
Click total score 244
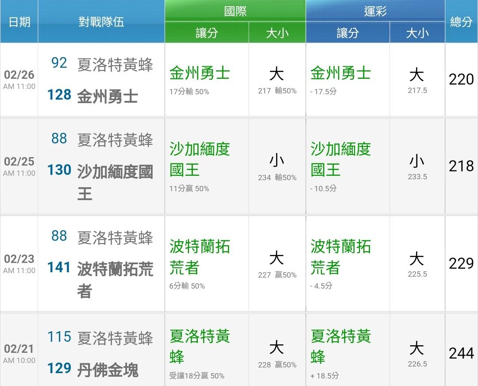tap(461, 353)
